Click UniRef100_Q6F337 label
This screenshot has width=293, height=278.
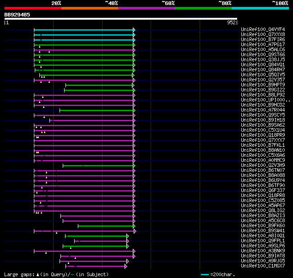(263, 191)
